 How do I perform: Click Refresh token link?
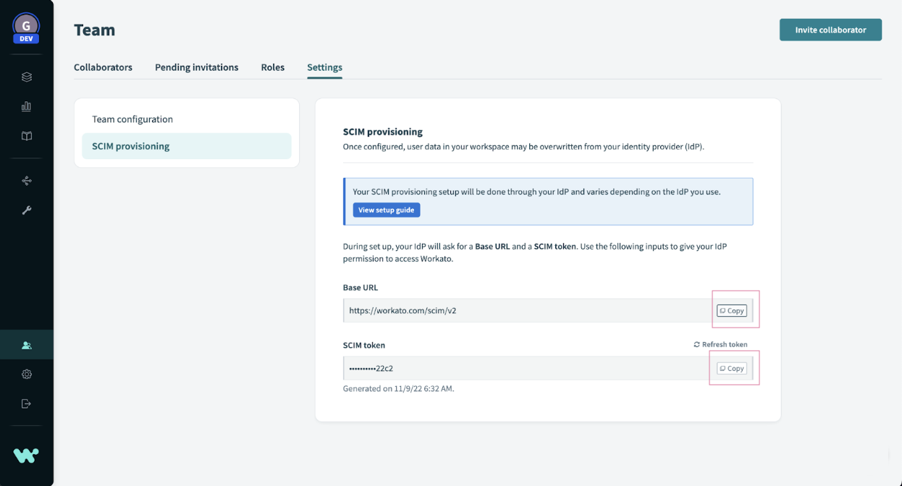tap(720, 344)
